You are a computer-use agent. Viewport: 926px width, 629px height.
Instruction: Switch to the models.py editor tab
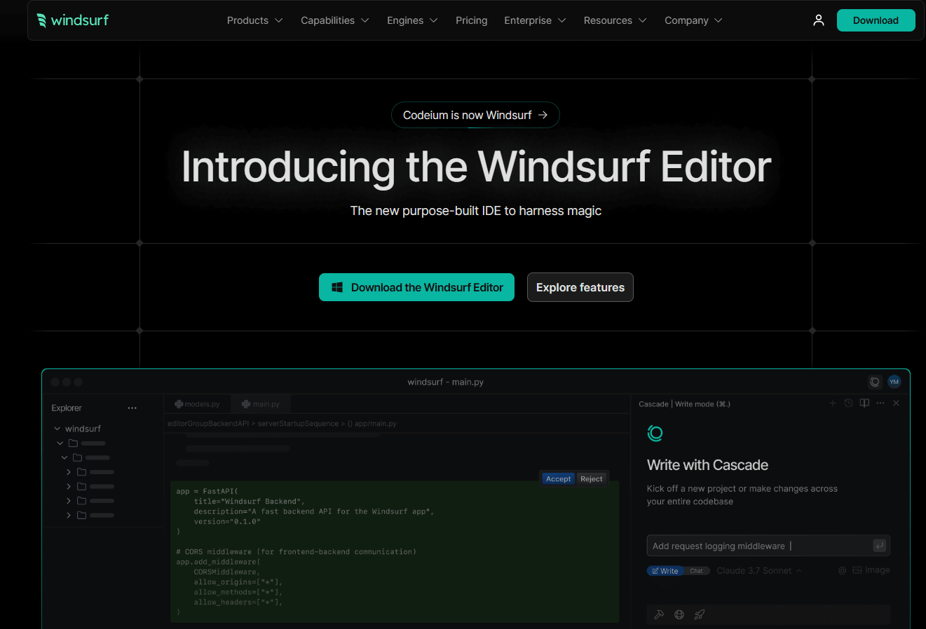click(x=197, y=404)
